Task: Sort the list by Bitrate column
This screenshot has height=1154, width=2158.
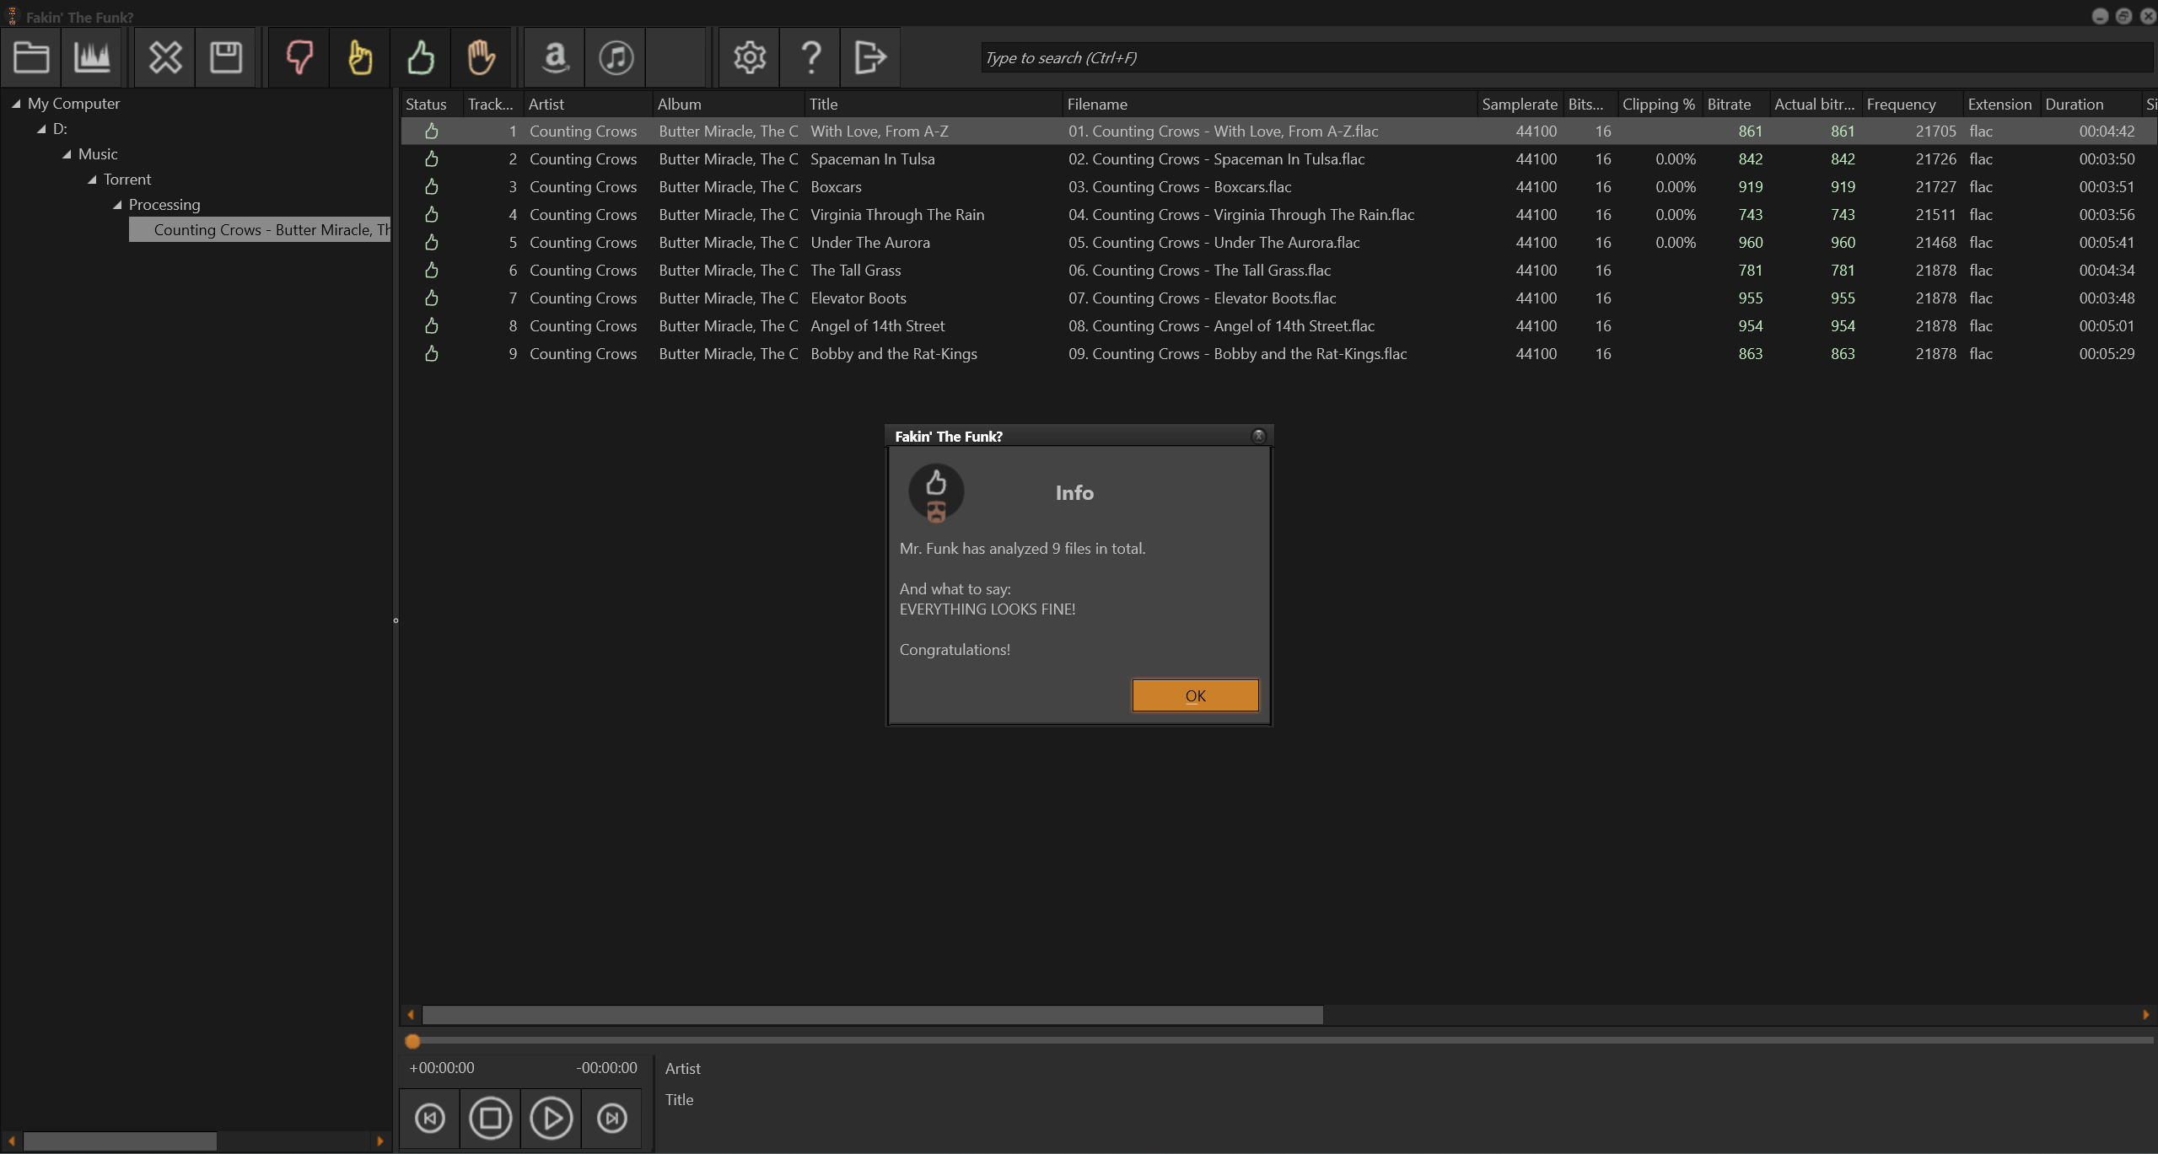Action: tap(1729, 105)
